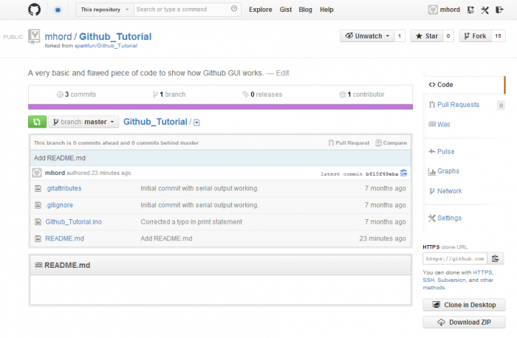Image resolution: width=517 pixels, height=338 pixels.
Task: Open Help in the top navigation
Action: point(326,10)
